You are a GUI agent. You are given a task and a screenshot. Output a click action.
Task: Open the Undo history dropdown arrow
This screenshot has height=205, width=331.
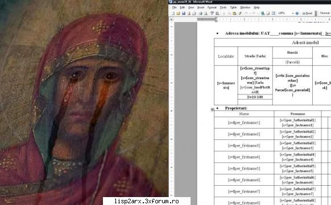pyautogui.click(x=250, y=13)
